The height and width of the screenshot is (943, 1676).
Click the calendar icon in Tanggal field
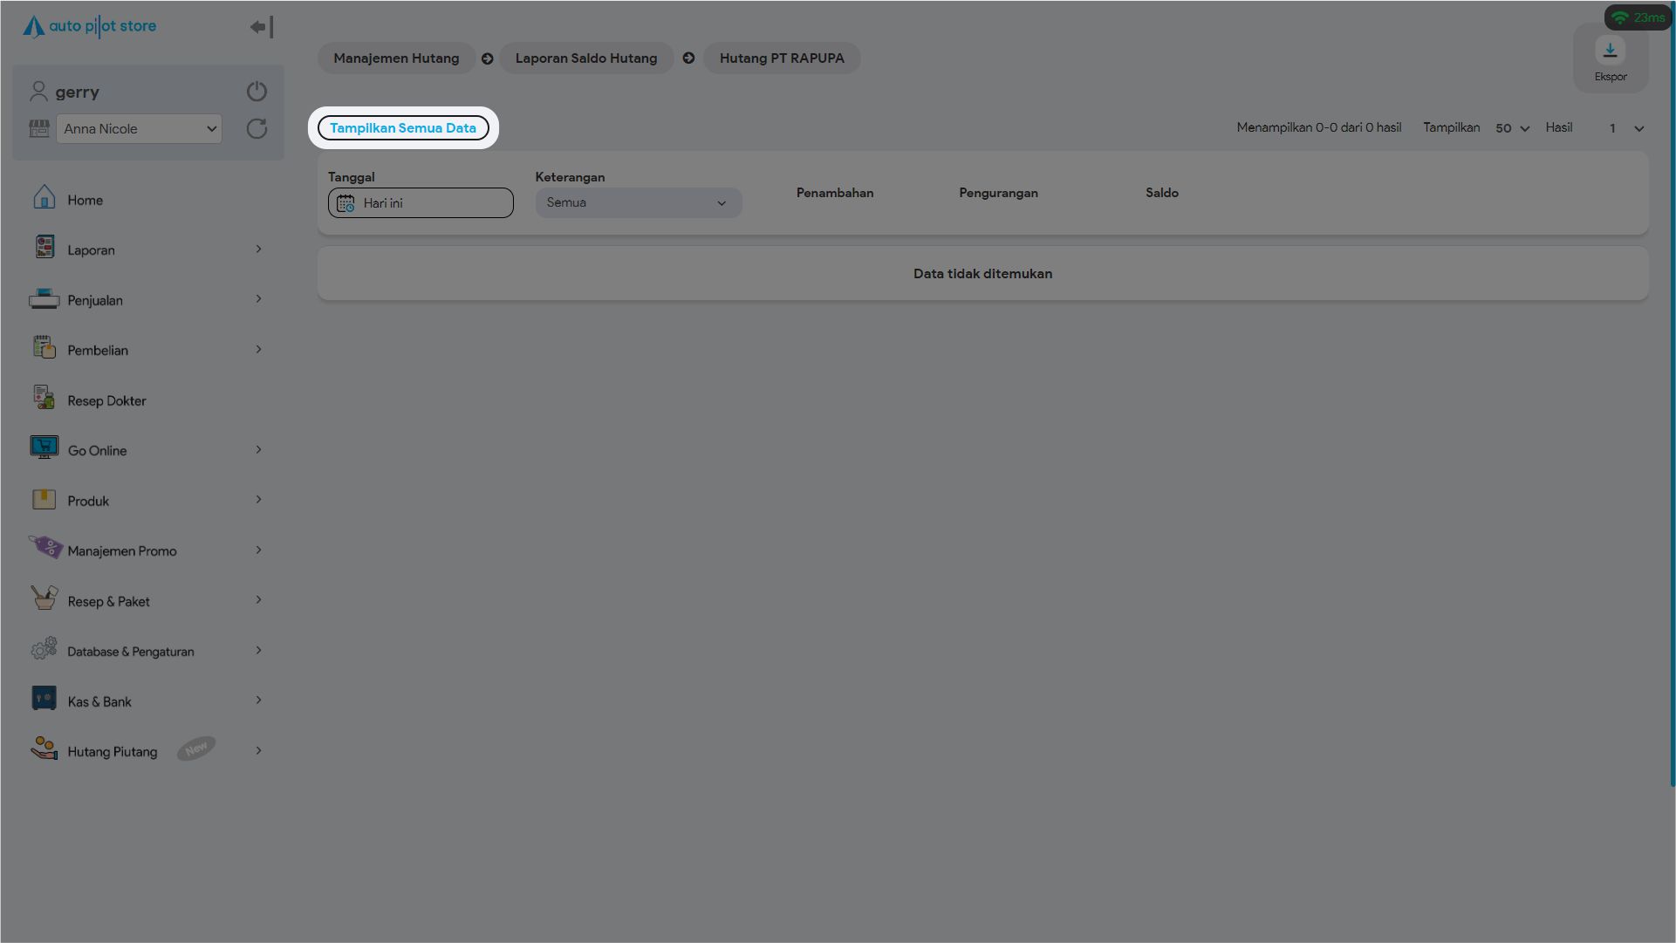click(345, 203)
